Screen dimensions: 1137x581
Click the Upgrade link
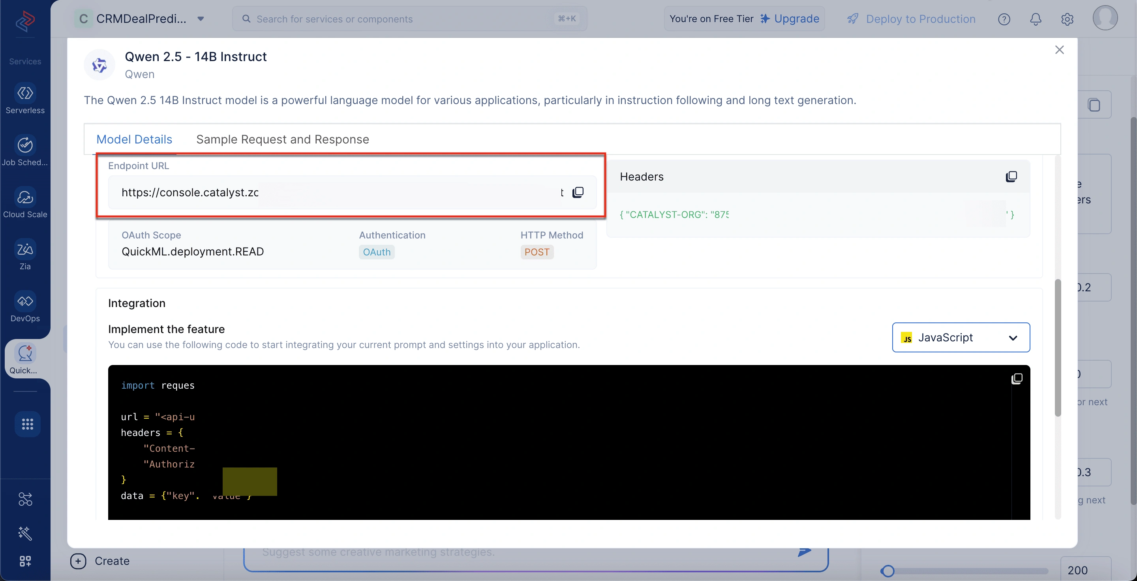pos(790,19)
